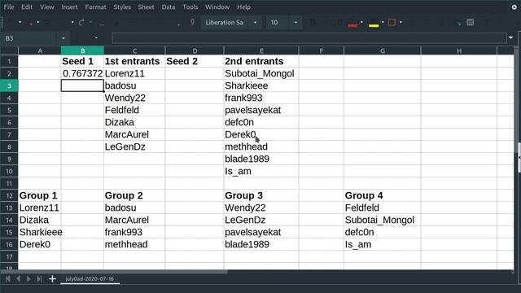The width and height of the screenshot is (521, 293).
Task: Go to previous sheet navigation arrow
Action: [x=19, y=278]
